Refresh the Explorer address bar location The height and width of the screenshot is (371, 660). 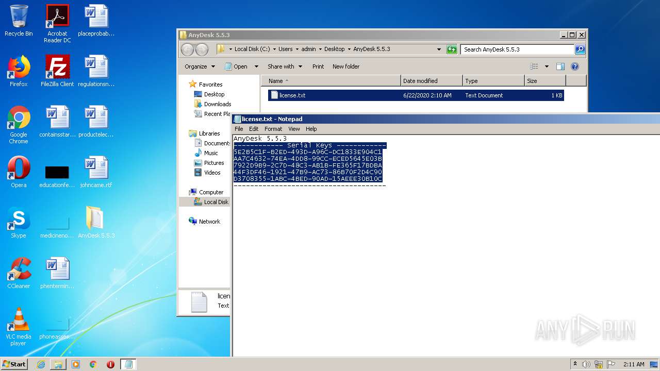(452, 49)
